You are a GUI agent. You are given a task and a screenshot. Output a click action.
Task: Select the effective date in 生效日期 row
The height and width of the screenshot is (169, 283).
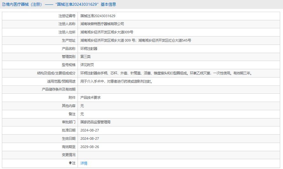click(90, 139)
